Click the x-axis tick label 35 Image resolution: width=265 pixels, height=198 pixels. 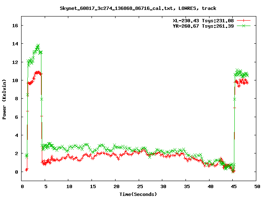[187, 186]
